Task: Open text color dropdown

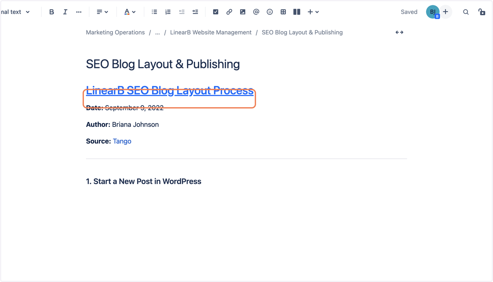Action: coord(130,12)
